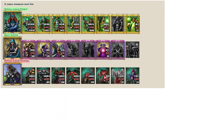
Task: Open the blue-hooded heroine portrait
Action: tap(12, 48)
